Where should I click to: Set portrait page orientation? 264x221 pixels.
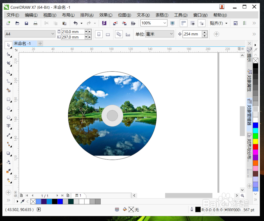pyautogui.click(x=99, y=34)
